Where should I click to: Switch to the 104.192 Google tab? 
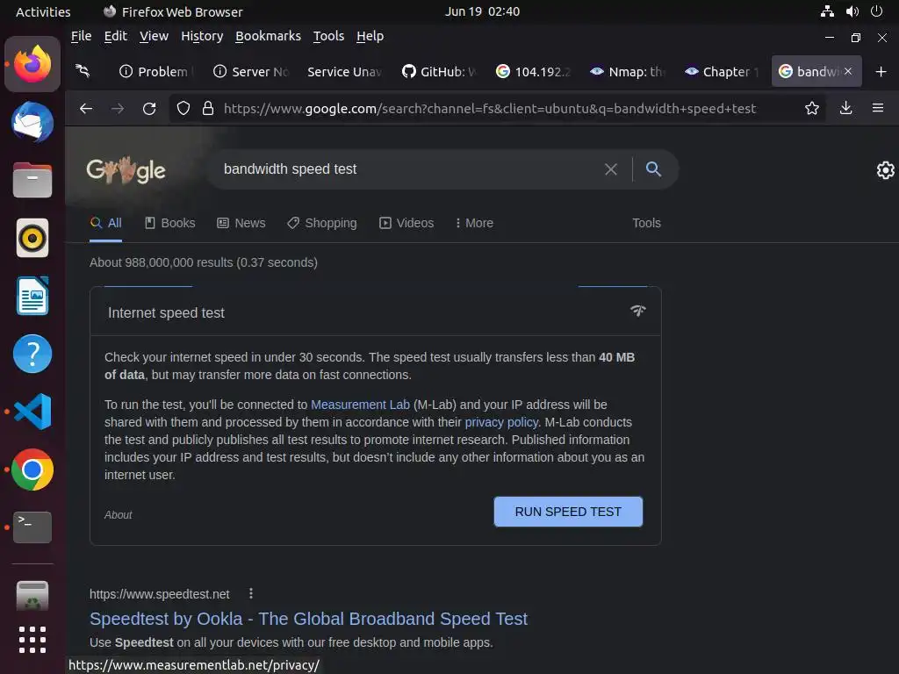[533, 72]
